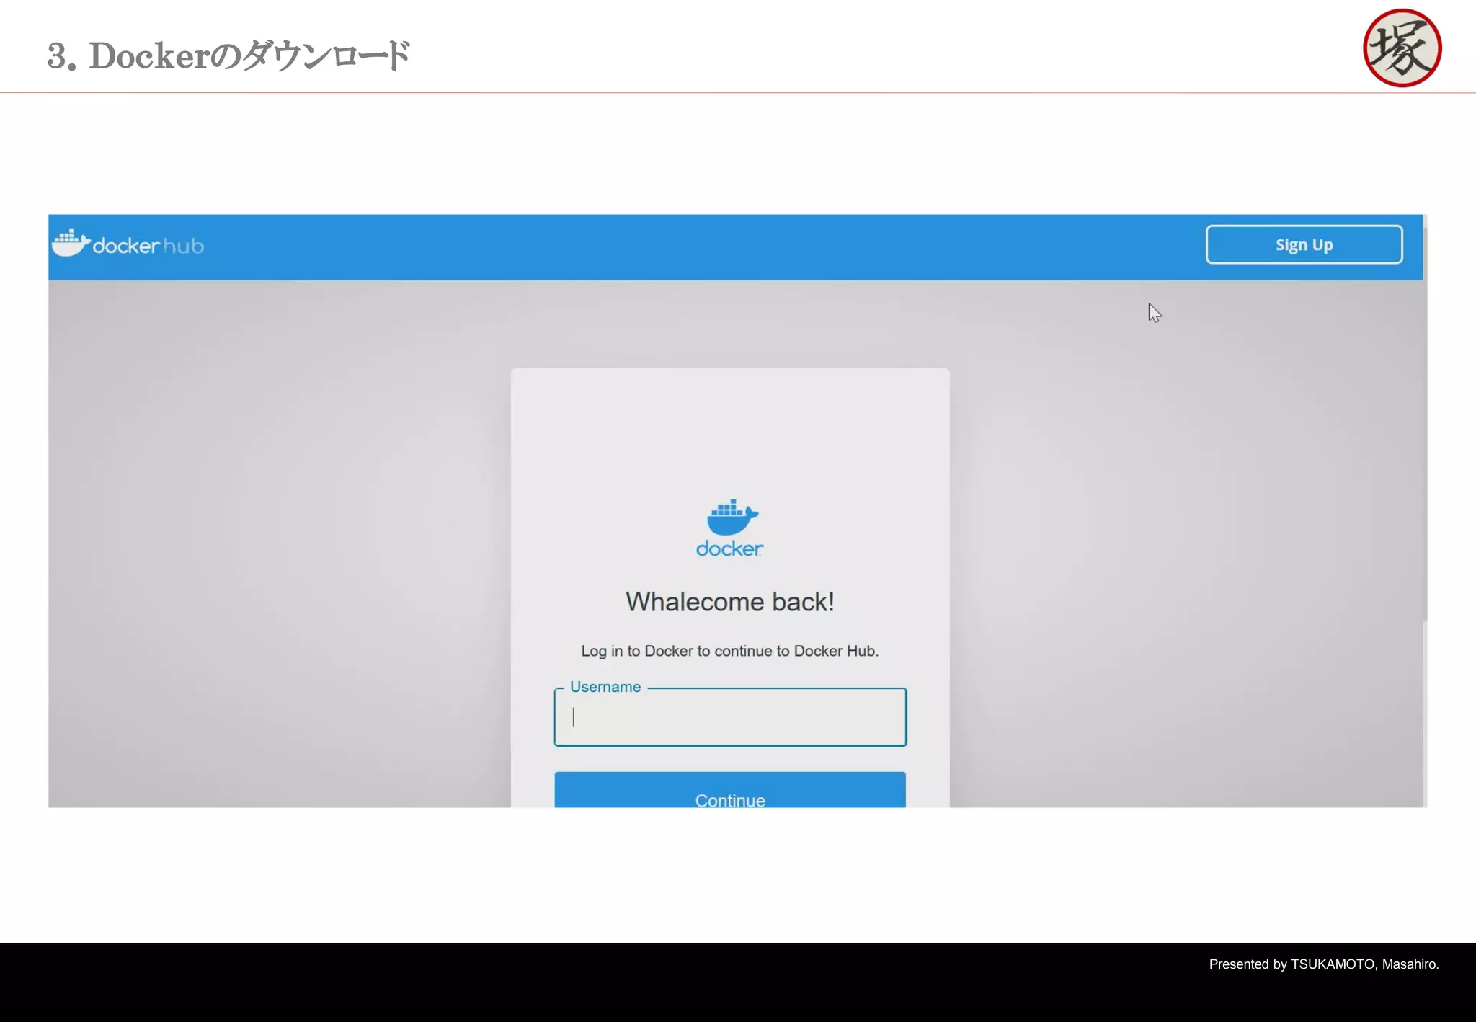Click the 'Whalecome back!' heading
Image resolution: width=1476 pixels, height=1022 pixels.
pyautogui.click(x=730, y=602)
